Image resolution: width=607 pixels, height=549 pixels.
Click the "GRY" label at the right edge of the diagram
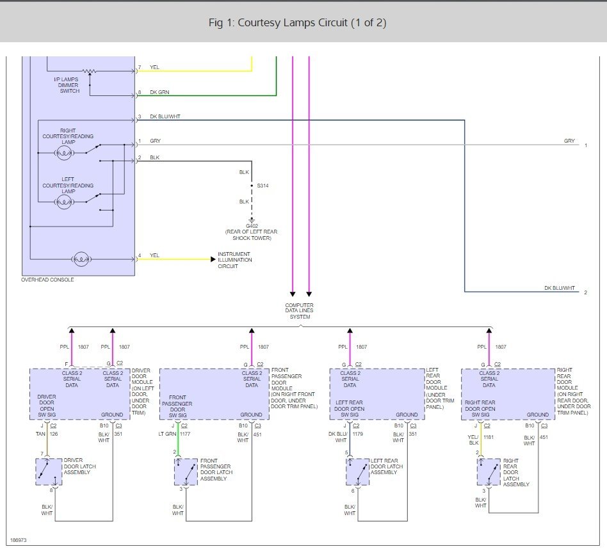pyautogui.click(x=569, y=141)
